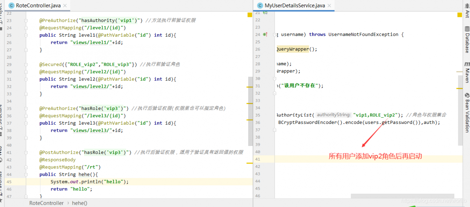Select RoteController in the breadcrumb bar
This screenshot has height=207, width=470.
(46, 203)
